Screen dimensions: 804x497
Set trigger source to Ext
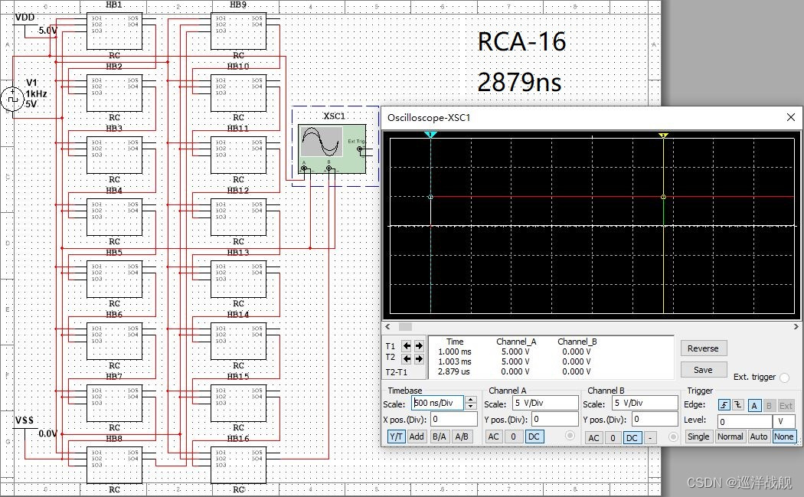pyautogui.click(x=786, y=406)
